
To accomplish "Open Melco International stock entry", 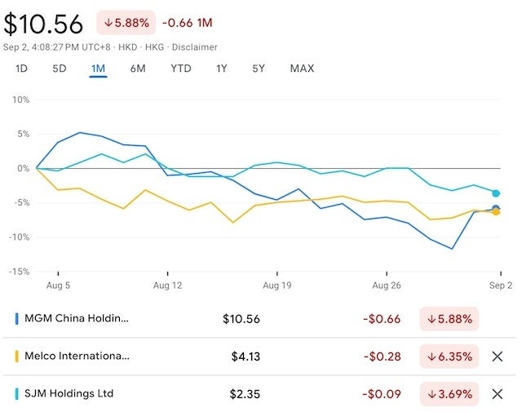I will click(77, 356).
